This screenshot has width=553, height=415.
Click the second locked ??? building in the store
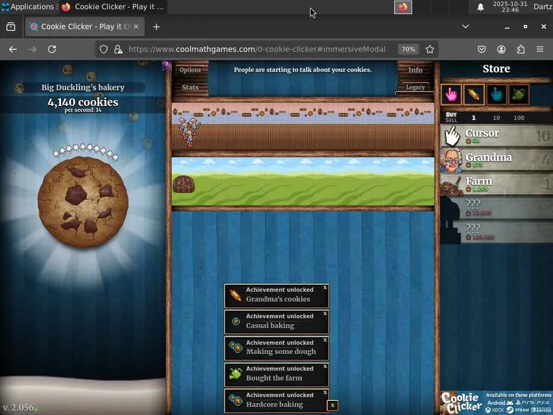[497, 232]
